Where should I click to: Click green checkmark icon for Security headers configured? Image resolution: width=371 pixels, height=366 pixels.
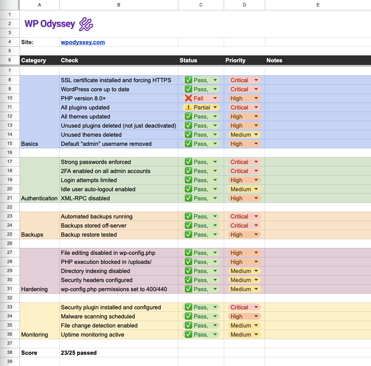pos(188,280)
